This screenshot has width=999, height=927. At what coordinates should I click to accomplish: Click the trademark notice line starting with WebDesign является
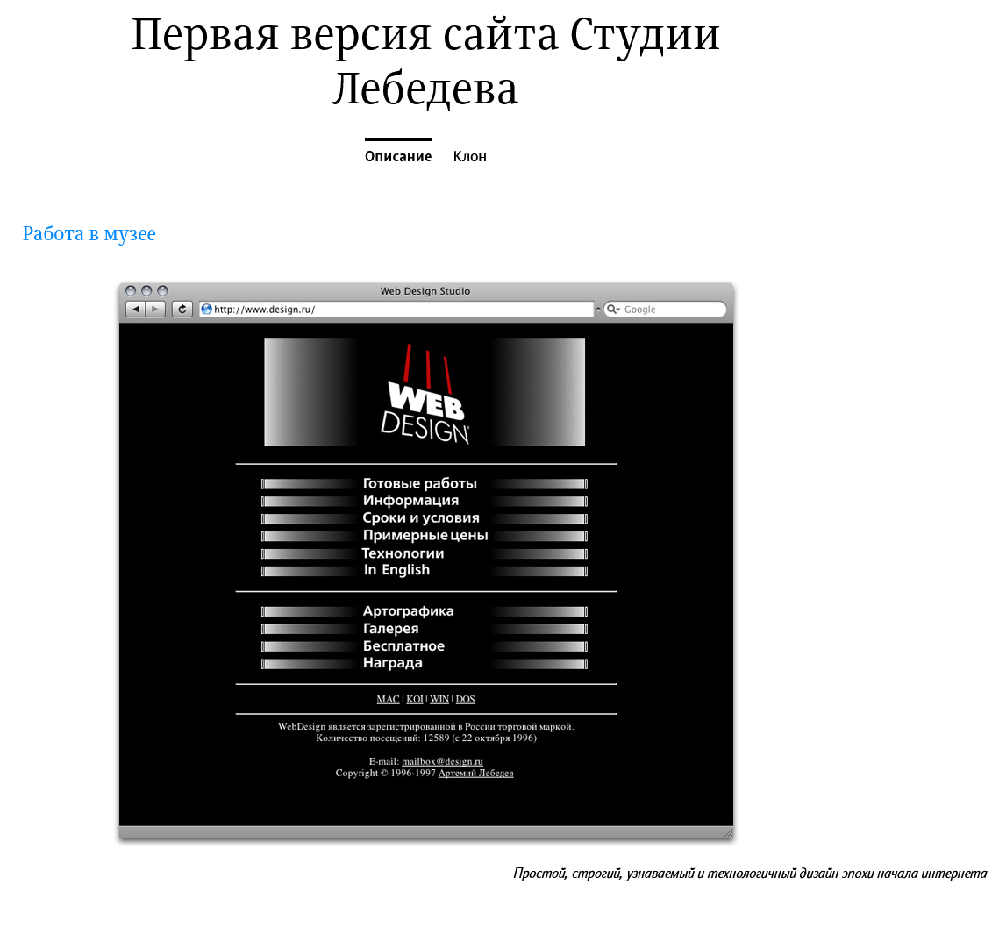(425, 727)
